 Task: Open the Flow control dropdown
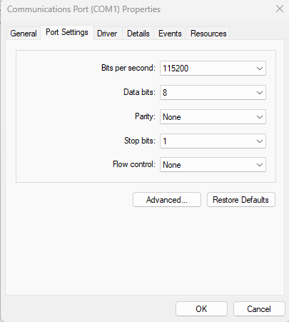pyautogui.click(x=213, y=165)
